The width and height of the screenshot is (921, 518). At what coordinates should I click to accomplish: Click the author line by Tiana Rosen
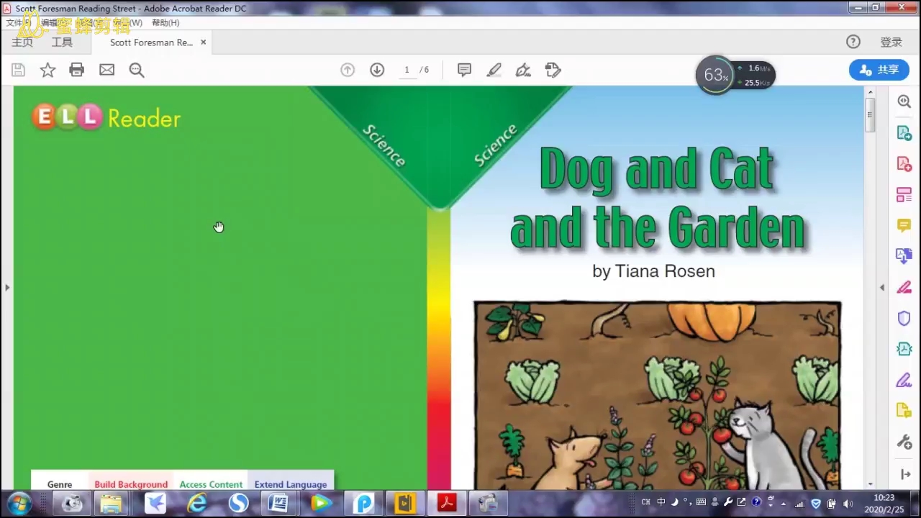[x=653, y=271]
